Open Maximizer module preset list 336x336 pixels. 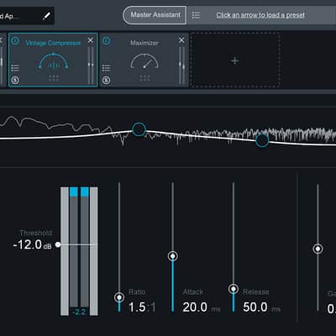106,68
